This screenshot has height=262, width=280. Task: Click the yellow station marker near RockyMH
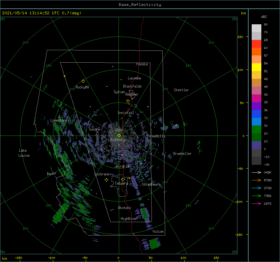[x=83, y=81]
